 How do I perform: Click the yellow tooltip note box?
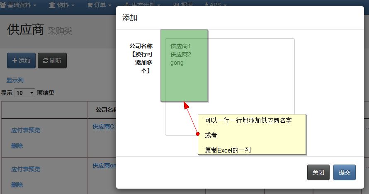[x=252, y=135]
